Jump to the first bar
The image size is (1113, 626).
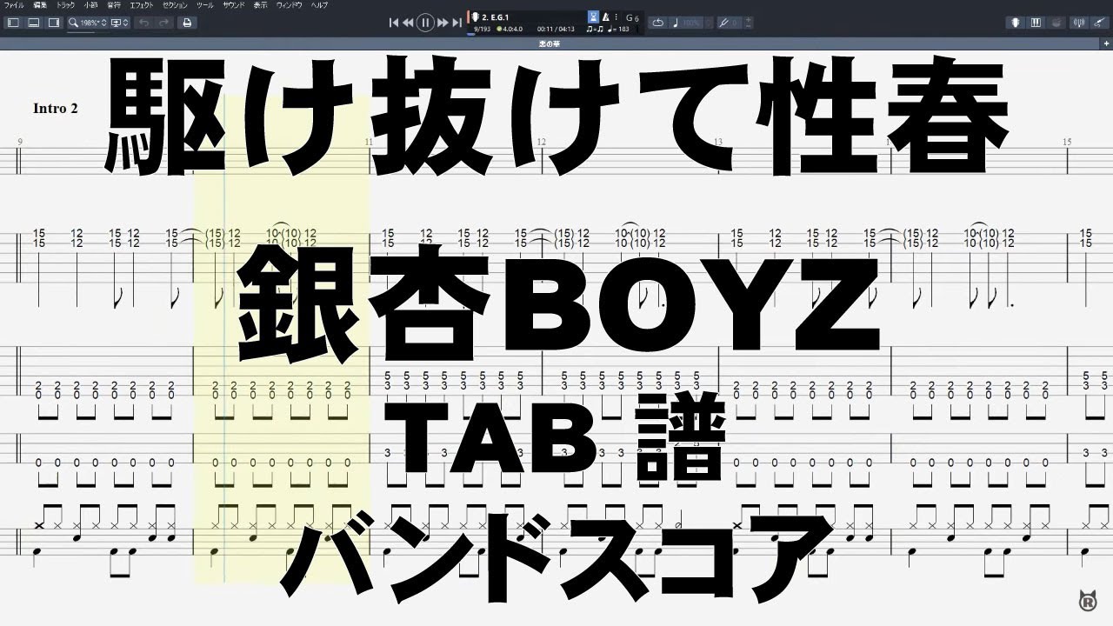pos(394,23)
